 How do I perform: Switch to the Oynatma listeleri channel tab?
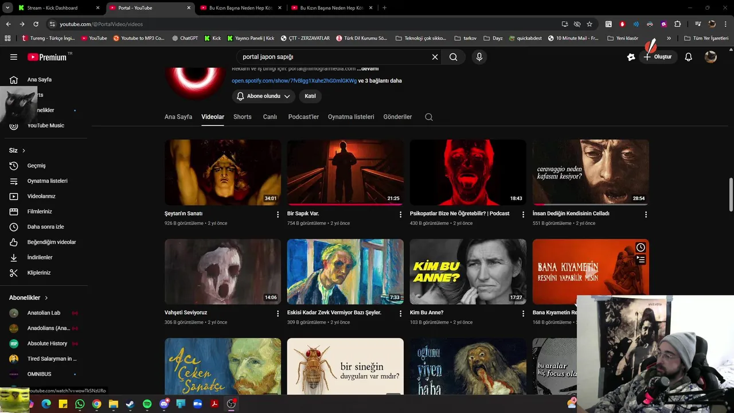click(x=351, y=116)
